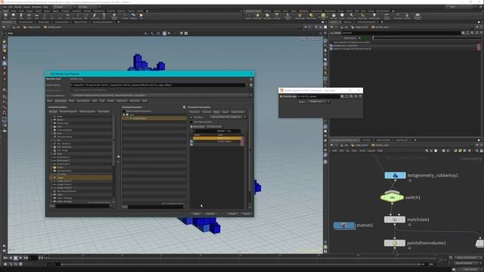The width and height of the screenshot is (484, 272).
Task: Click the matchsize1 node icon
Action: 395,220
